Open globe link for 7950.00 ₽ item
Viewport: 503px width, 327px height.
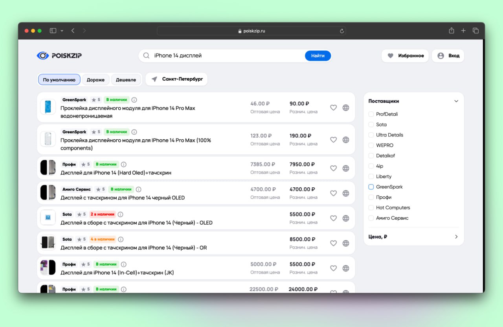point(346,168)
